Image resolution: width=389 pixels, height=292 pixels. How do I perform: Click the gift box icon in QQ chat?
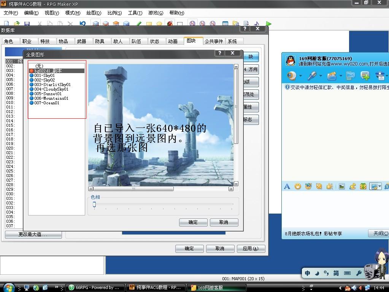[363, 186]
